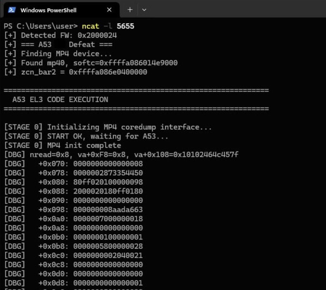Viewport: 326px width, 290px height.
Task: Click the ncat command text at the prompt
Action: pos(90,26)
